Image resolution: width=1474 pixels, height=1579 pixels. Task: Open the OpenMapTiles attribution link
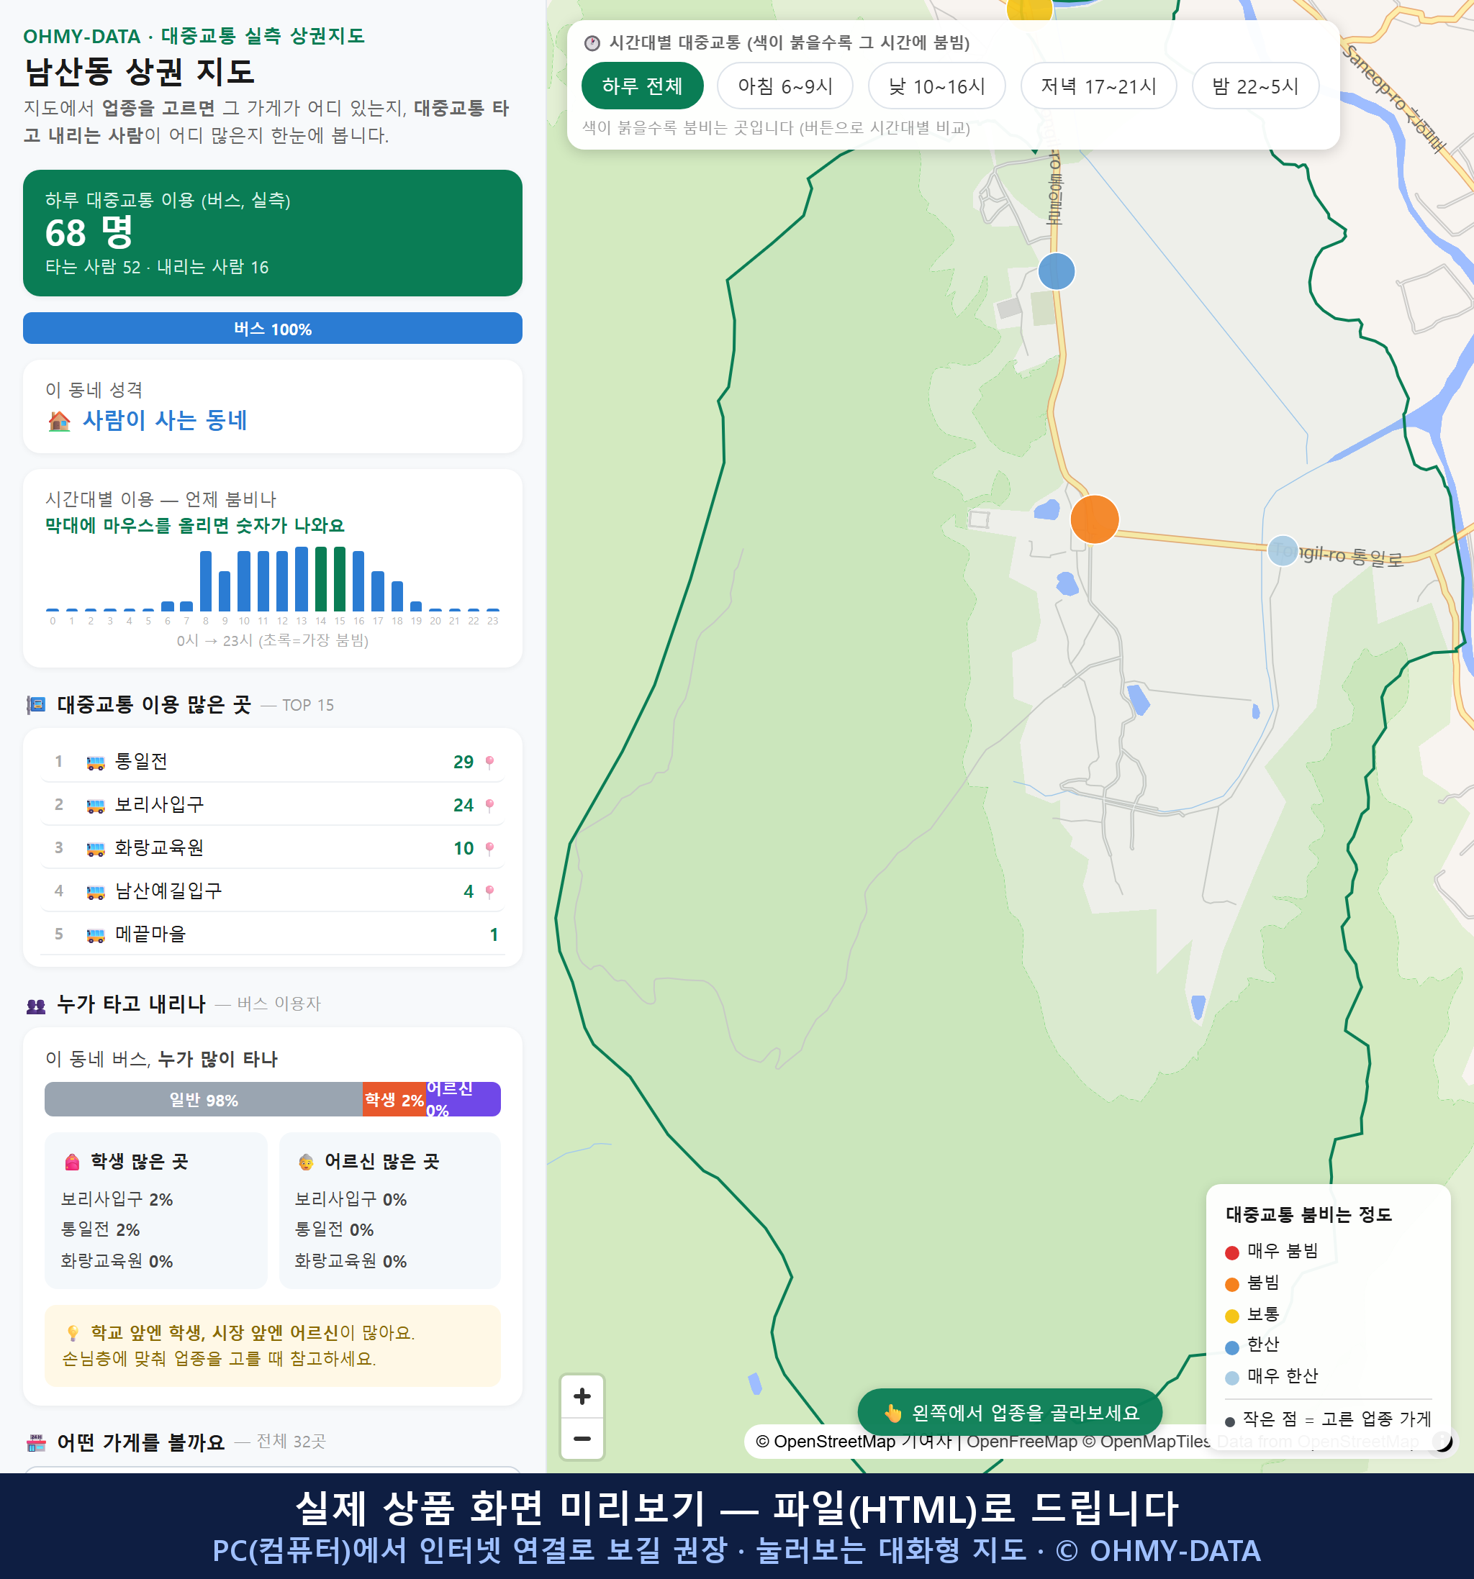click(x=1147, y=1441)
